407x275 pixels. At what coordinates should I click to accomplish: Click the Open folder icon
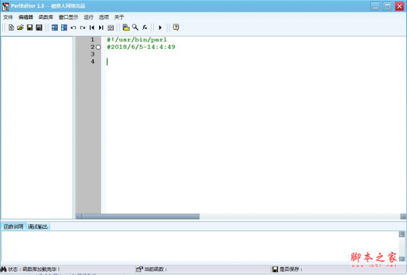(x=20, y=27)
